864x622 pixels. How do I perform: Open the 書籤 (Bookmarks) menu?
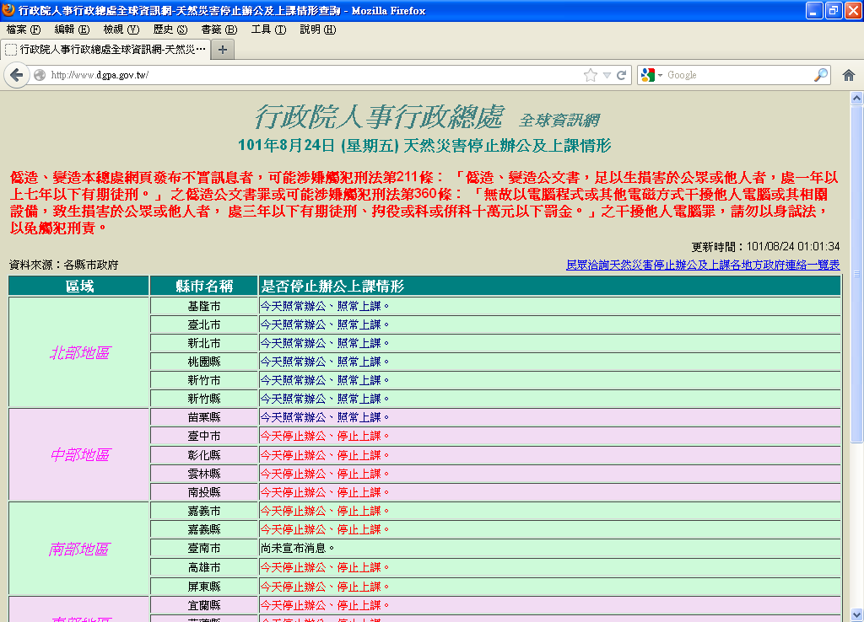pos(219,29)
